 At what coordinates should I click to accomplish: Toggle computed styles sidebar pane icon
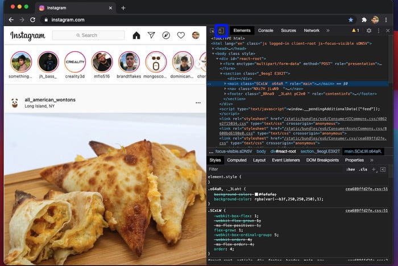coord(383,169)
